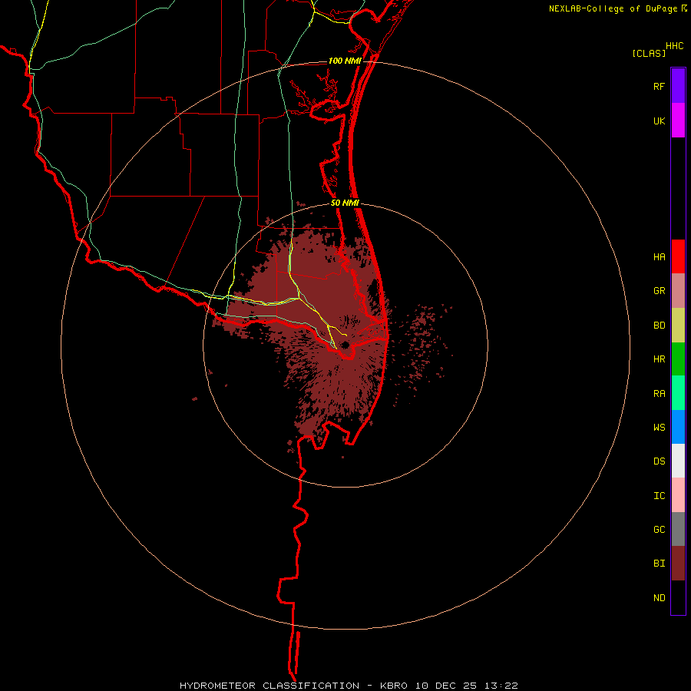
Task: Click the HHC product label
Action: tap(674, 46)
